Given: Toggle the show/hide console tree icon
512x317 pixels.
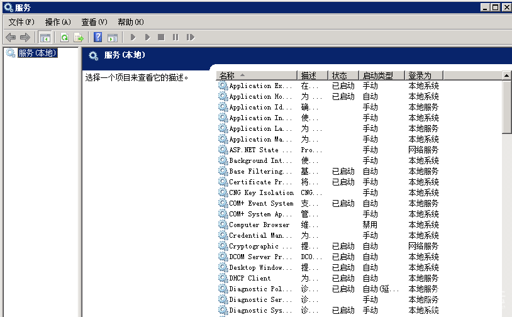Looking at the screenshot, I should [x=45, y=37].
